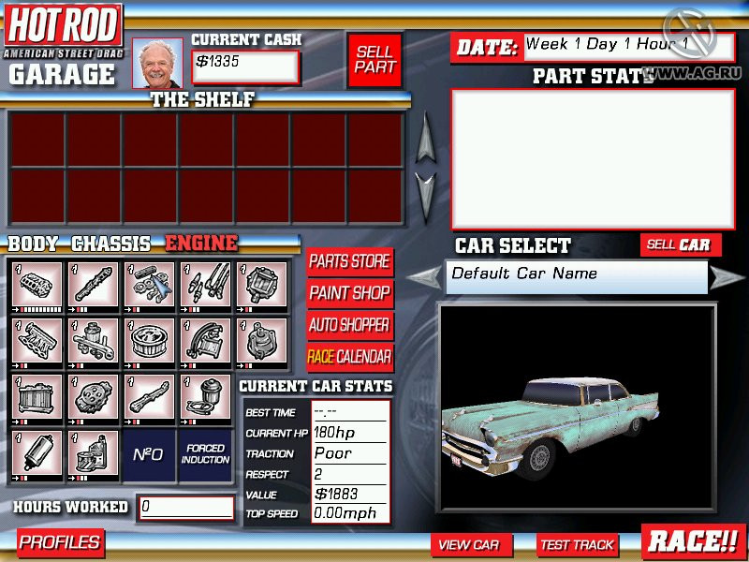Click the empty Part Stats panel
The height and width of the screenshot is (562, 749).
coord(593,159)
